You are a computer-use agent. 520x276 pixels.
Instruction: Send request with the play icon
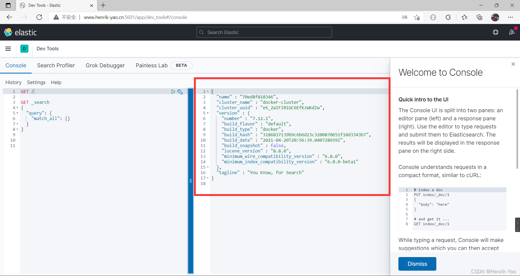tap(173, 92)
